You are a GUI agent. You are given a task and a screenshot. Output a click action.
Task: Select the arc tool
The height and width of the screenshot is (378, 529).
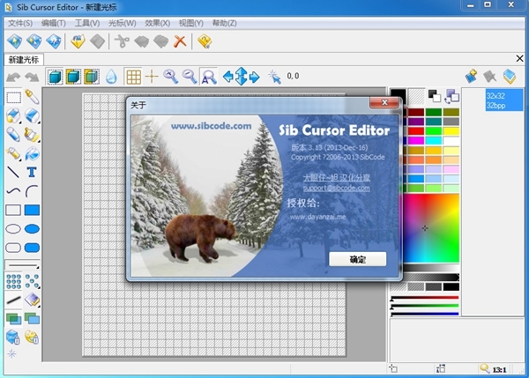click(32, 191)
